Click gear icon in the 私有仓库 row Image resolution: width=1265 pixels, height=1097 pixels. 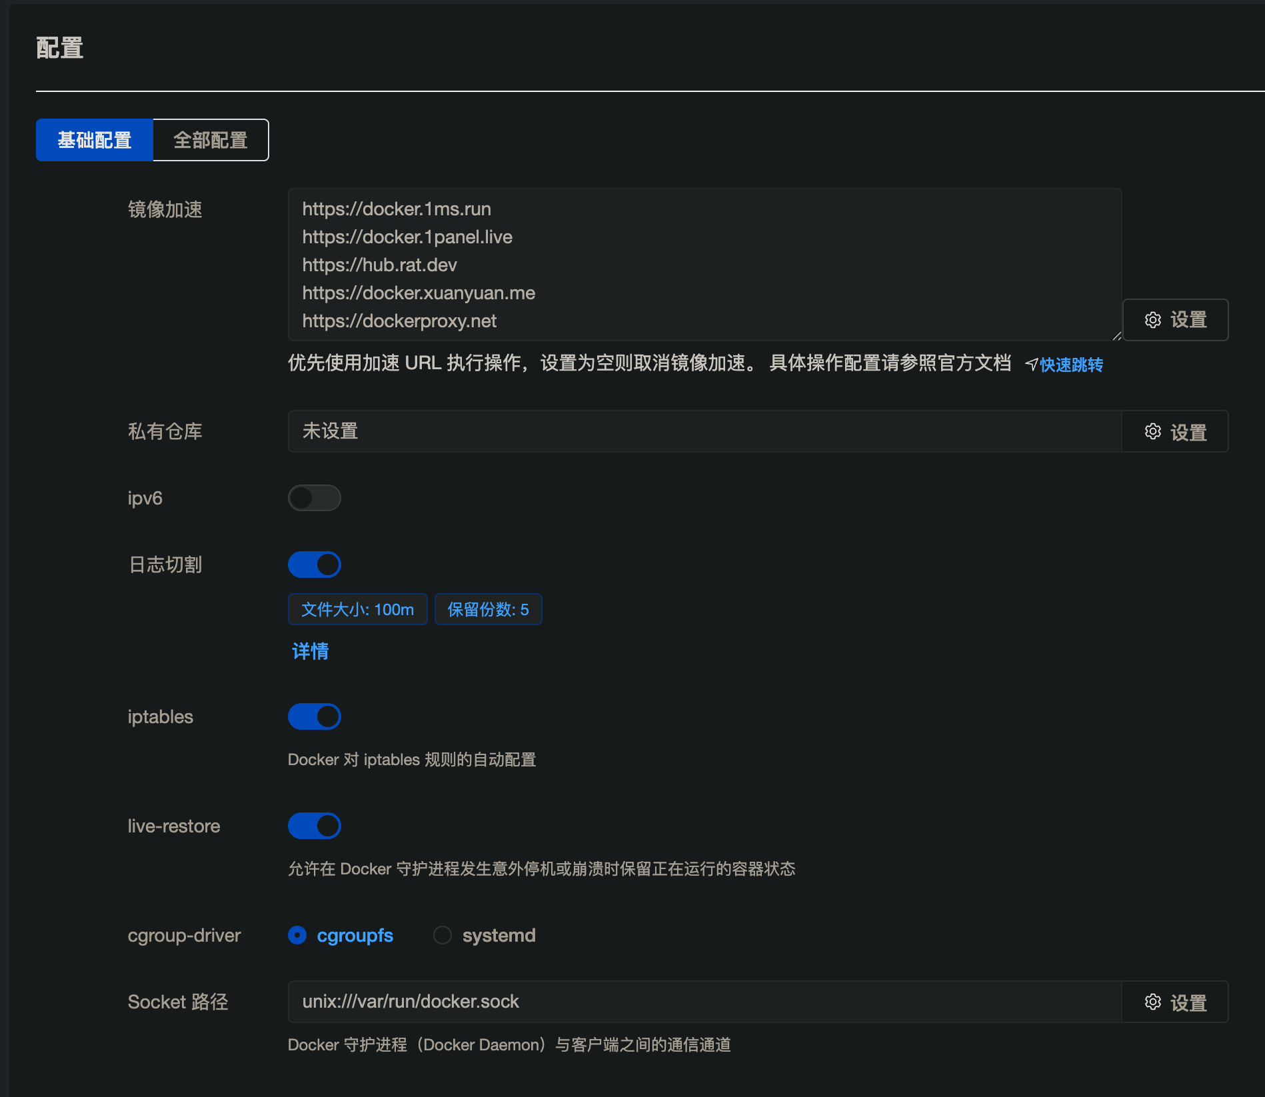click(x=1152, y=432)
